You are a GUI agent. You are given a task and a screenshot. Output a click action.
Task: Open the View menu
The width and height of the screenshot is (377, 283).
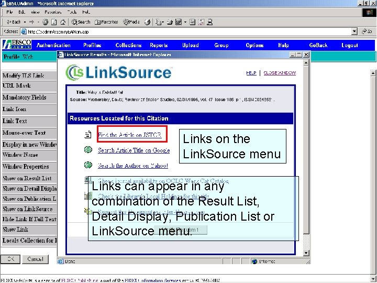click(x=35, y=12)
